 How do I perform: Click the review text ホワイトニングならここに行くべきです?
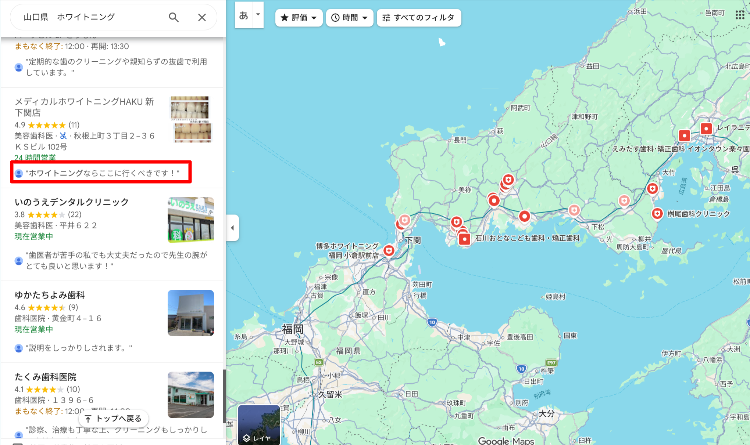[x=103, y=173]
